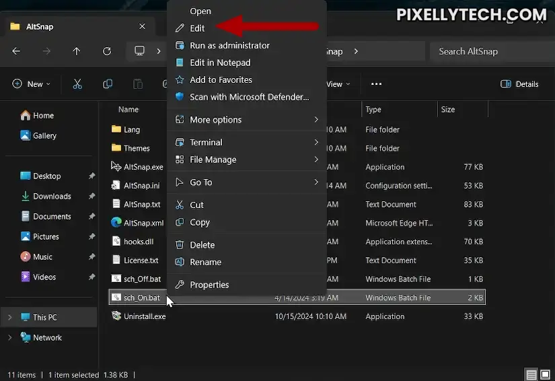Open Desktop in the sidebar
Screen dimensions: 555x381
[x=40, y=176]
